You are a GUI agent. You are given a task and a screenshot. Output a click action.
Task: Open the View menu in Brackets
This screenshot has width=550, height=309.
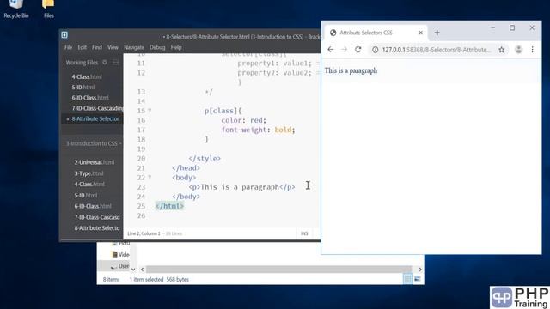(113, 47)
